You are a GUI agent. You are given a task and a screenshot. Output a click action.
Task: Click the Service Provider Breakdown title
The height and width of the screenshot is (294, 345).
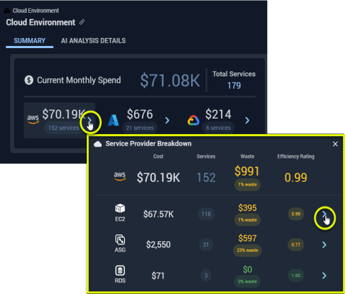pos(148,144)
